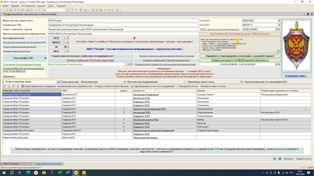
Task: Click Открыть список ответственных button
Action: pyautogui.click(x=111, y=87)
